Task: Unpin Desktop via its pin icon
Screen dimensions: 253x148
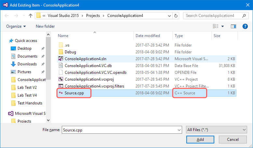Action: 43,48
